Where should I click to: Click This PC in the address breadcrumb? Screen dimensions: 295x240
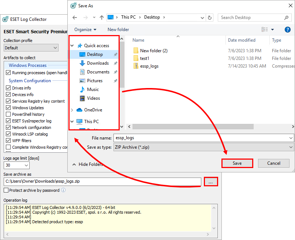tap(128, 17)
